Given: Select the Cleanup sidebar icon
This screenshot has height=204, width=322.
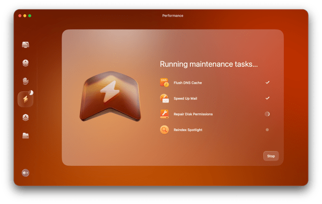Looking at the screenshot, I should coord(26,63).
